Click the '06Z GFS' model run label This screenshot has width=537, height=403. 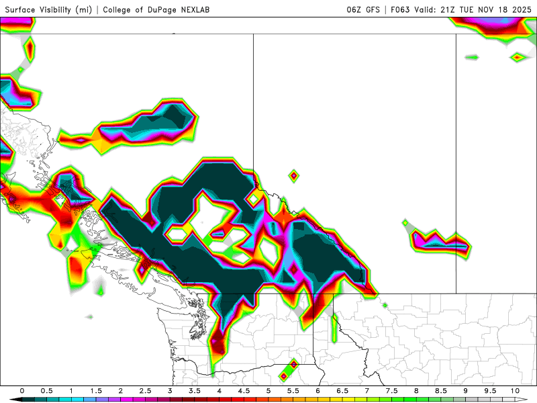363,9
